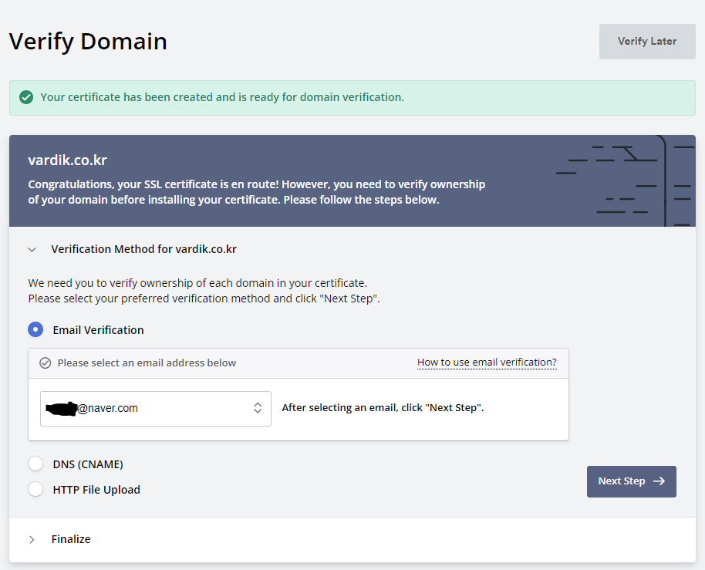Viewport: 705px width, 570px height.
Task: Click the 'vardik.co.kr' domain heading
Action: click(67, 160)
